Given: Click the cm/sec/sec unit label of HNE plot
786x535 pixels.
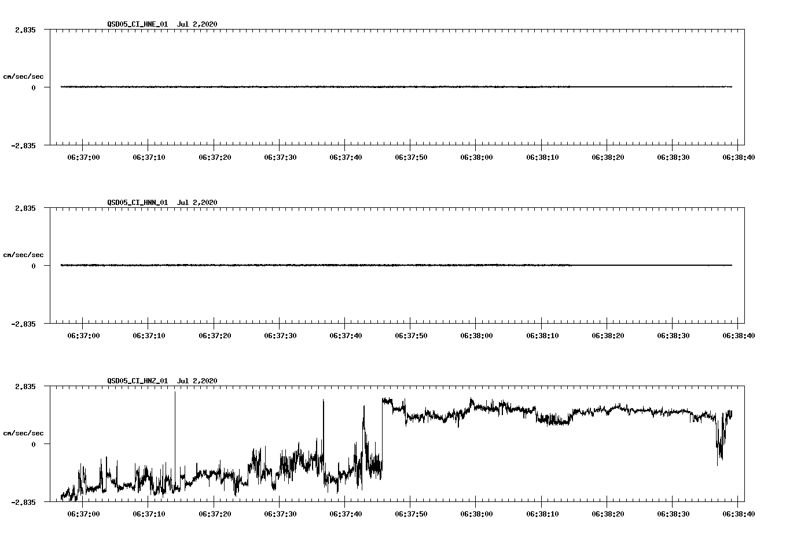Looking at the screenshot, I should pos(23,76).
